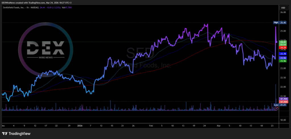Click the 29 date on time axis
Image resolution: width=291 pixels, height=139 pixels.
69,126
